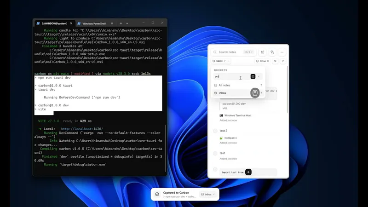Screen dimensions: 368x207
Task: Click the terminal window vertical scrollbar
Action: click(166, 148)
